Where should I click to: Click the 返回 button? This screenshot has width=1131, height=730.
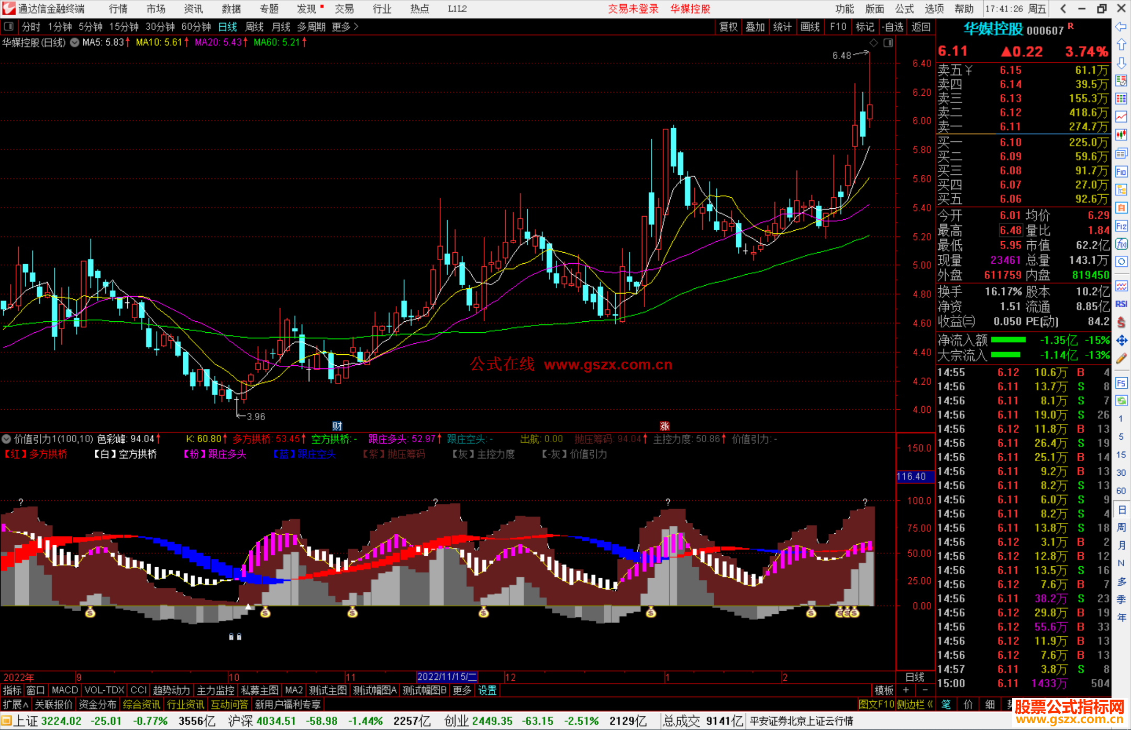(921, 27)
